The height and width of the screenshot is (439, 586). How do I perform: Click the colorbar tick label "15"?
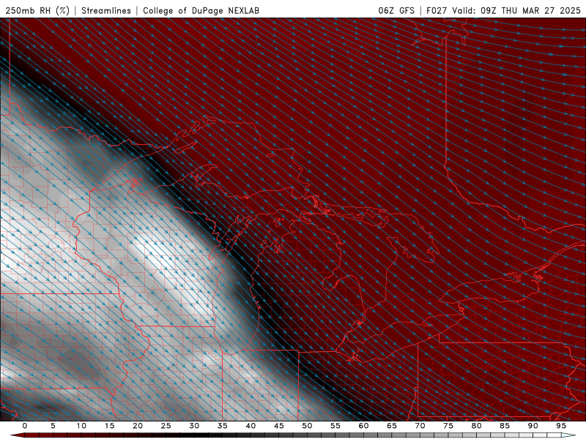pyautogui.click(x=109, y=426)
